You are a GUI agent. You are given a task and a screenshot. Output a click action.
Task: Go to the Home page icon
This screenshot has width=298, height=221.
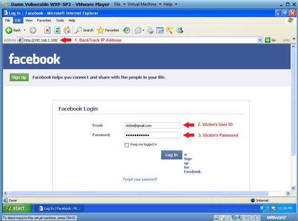pos(67,30)
